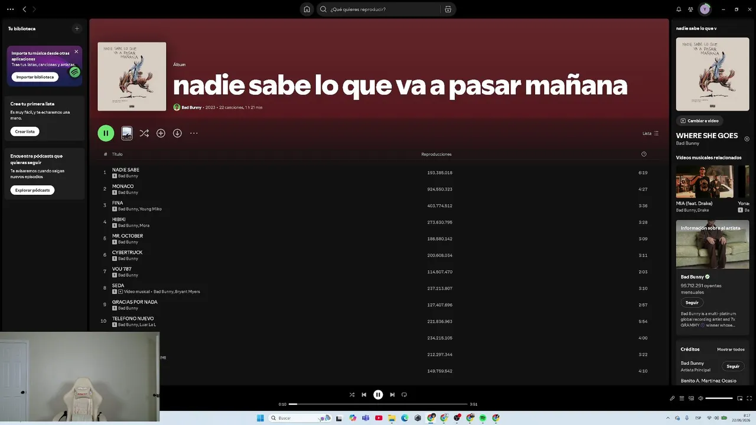
Task: Open the play queue icon
Action: [x=682, y=398]
